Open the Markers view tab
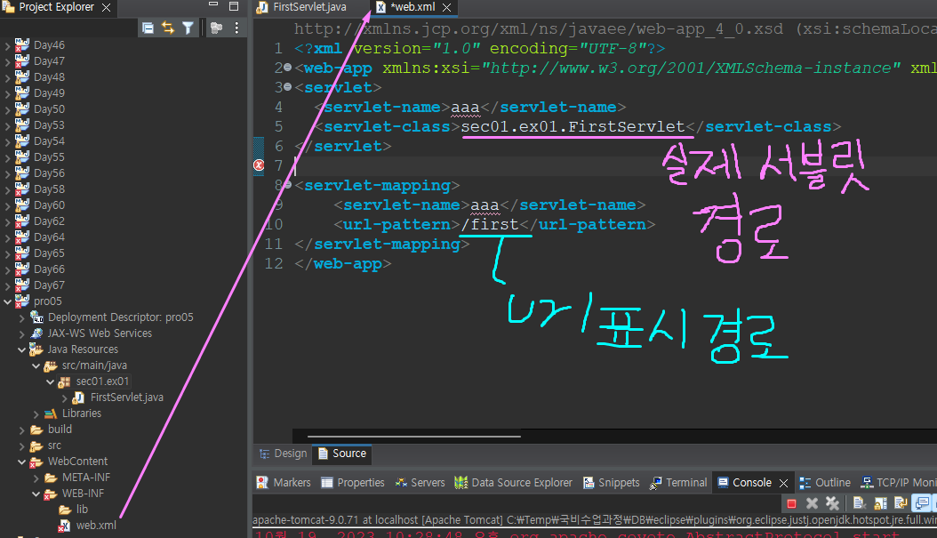Viewport: 937px width, 538px height. [x=284, y=482]
